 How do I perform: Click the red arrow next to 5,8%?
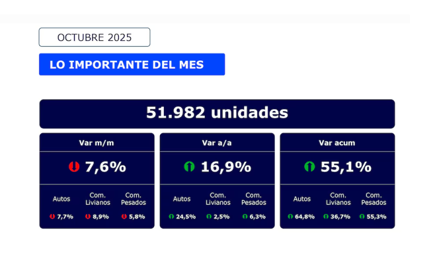[x=124, y=217]
